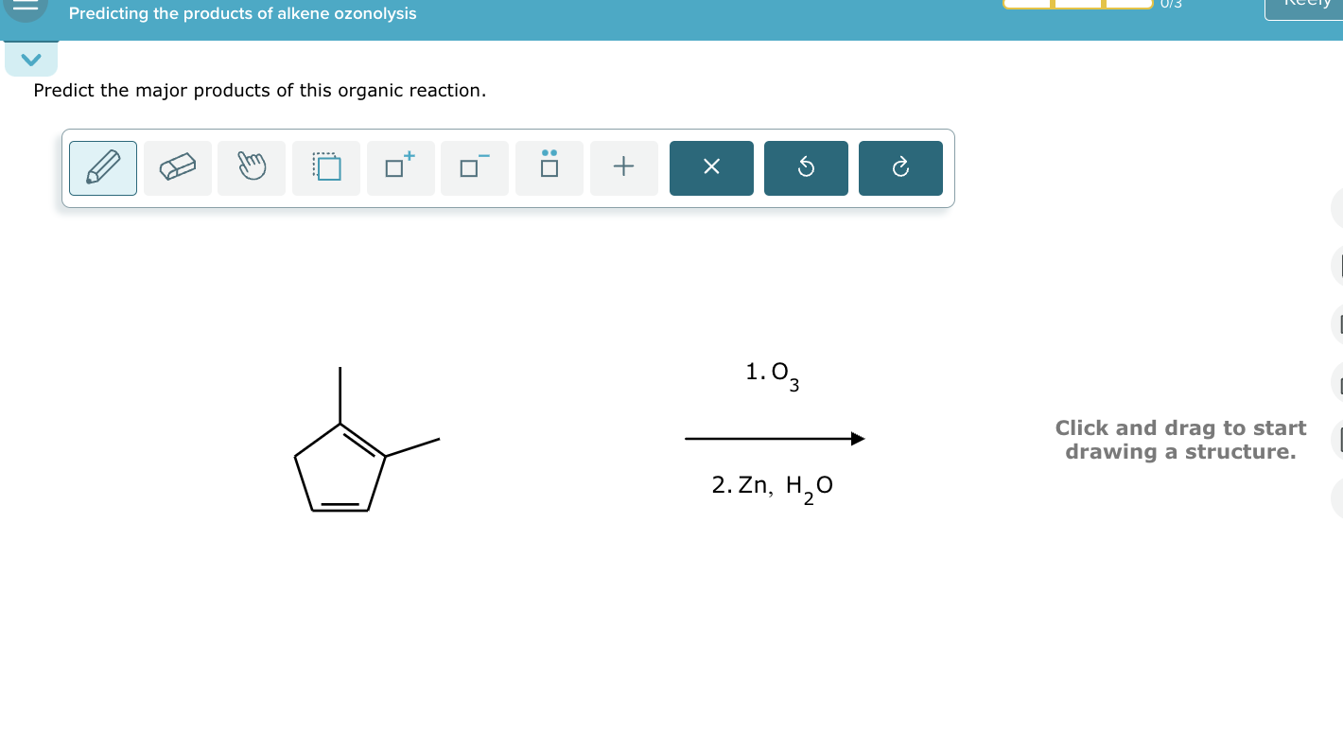Click the plus add-structure tool
Image resolution: width=1343 pixels, height=749 pixels.
[x=623, y=167]
